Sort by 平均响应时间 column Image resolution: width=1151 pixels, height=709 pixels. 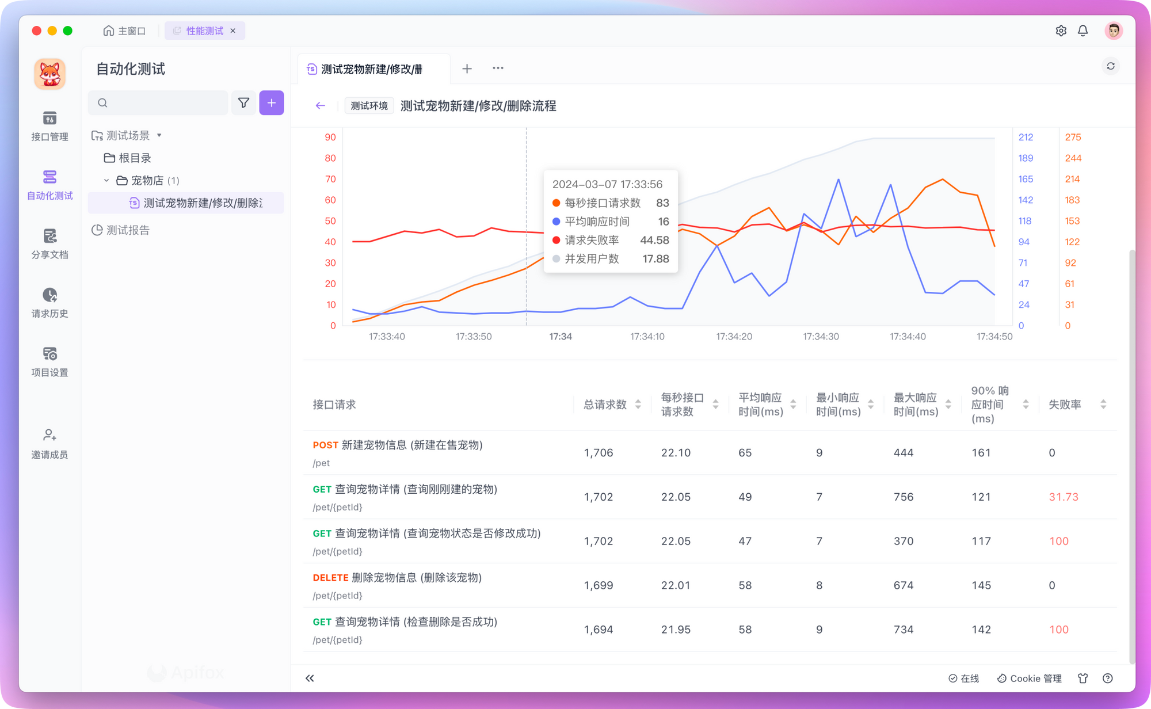pos(793,405)
